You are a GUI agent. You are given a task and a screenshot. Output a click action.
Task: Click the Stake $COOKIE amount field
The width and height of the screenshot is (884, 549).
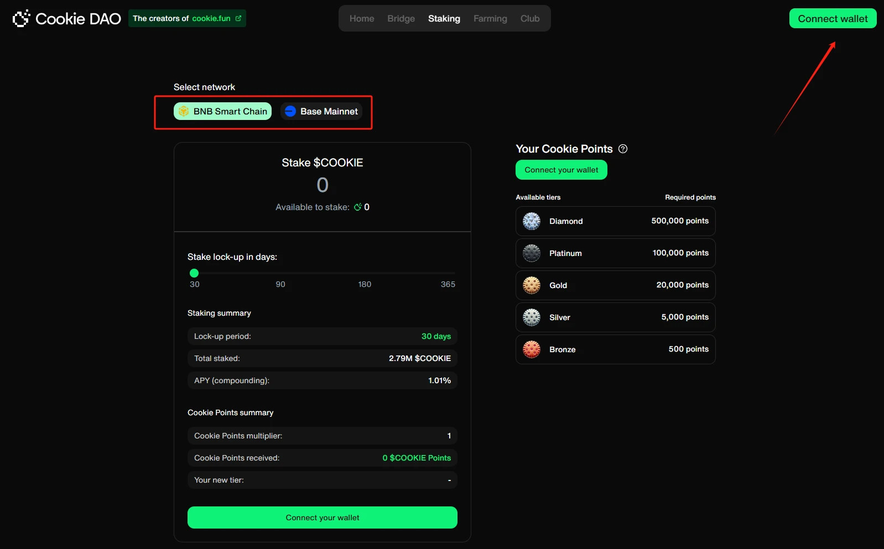tap(323, 185)
